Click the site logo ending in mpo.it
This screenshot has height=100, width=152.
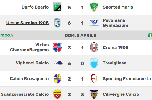(x=6, y=35)
